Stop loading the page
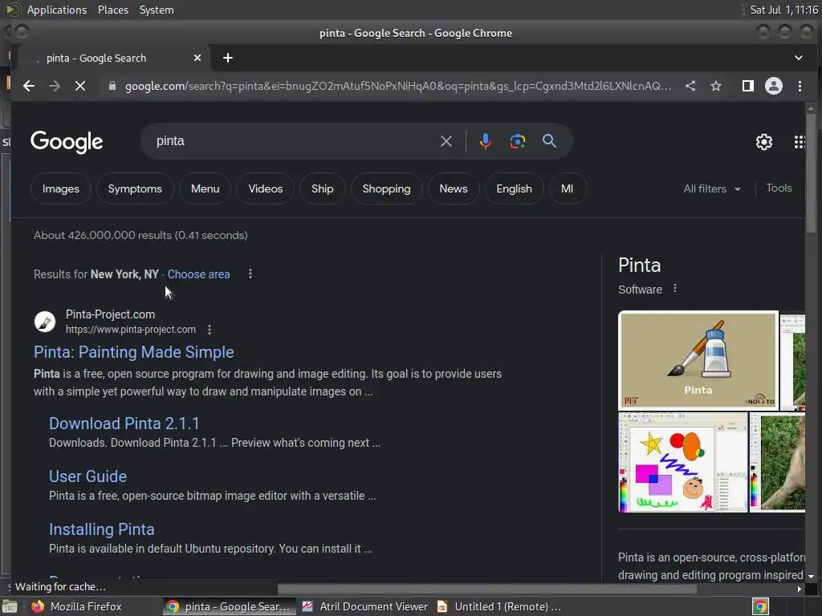 point(80,86)
